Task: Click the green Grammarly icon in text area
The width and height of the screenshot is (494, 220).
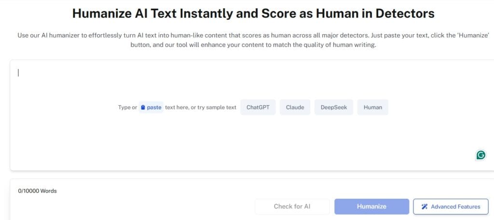Action: [481, 155]
